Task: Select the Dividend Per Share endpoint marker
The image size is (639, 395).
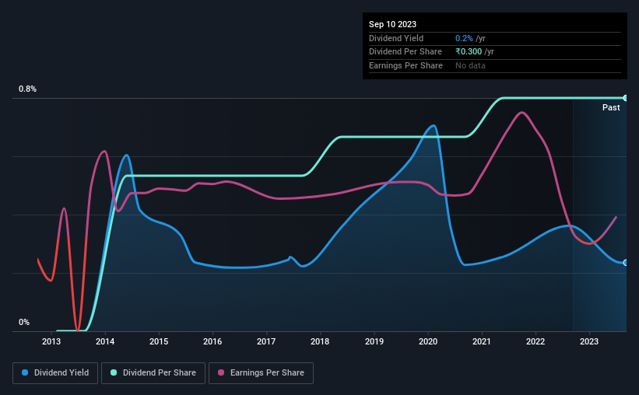Action: coord(626,98)
